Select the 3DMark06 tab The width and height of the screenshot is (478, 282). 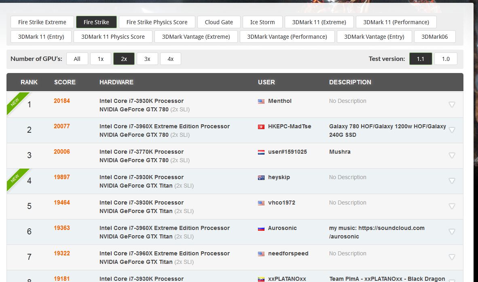[x=435, y=37]
